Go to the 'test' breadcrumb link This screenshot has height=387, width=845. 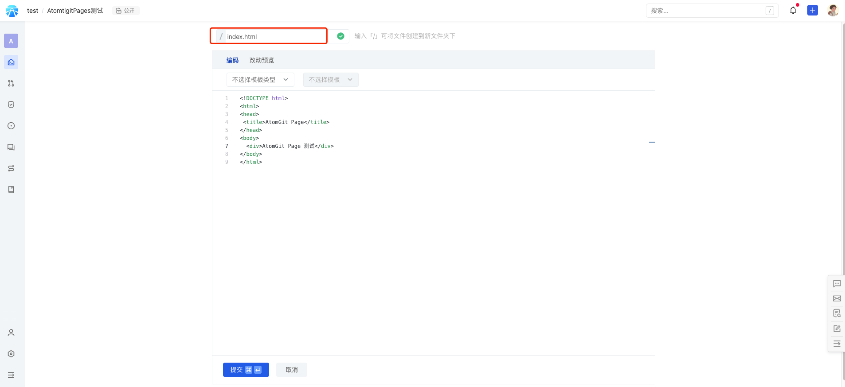[x=33, y=11]
